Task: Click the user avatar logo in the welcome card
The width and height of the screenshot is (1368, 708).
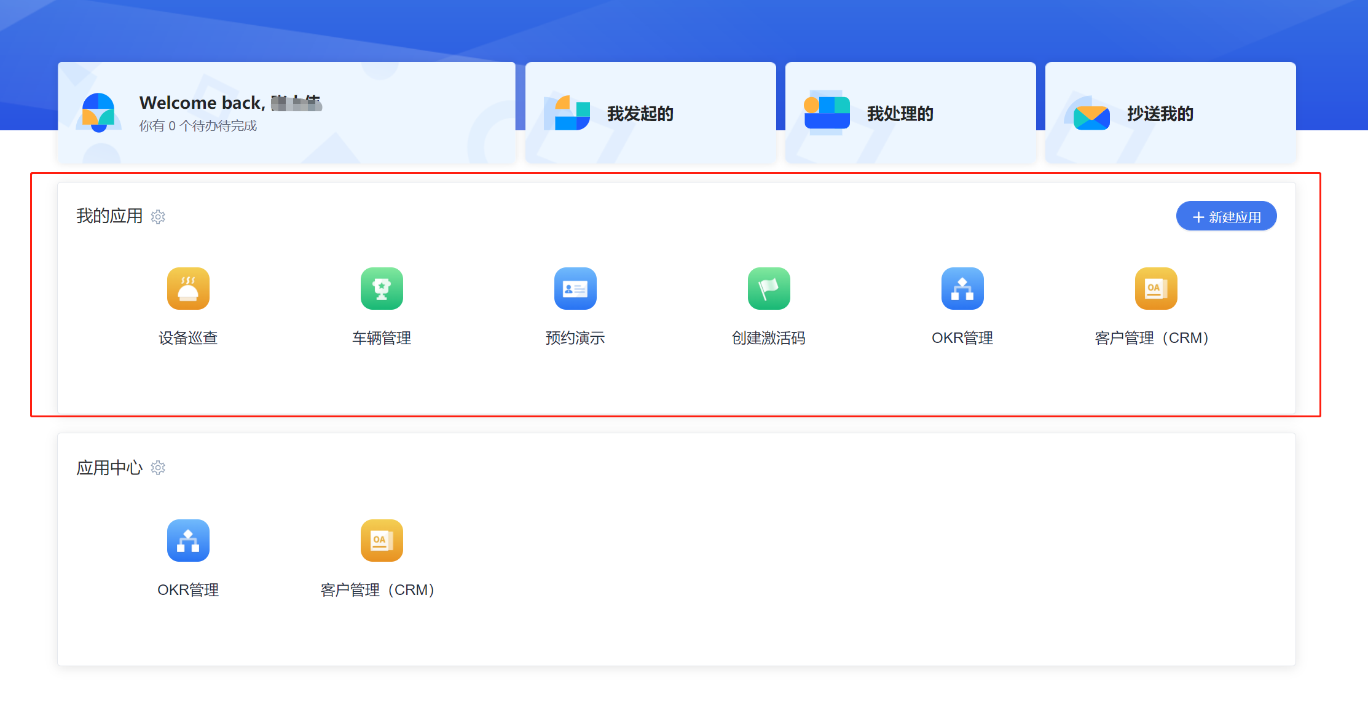Action: [x=98, y=112]
